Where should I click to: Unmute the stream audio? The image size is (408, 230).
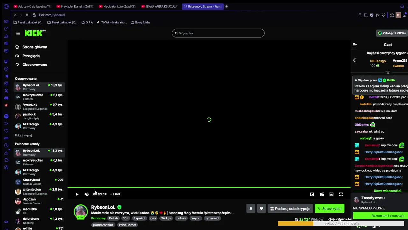pyautogui.click(x=86, y=194)
